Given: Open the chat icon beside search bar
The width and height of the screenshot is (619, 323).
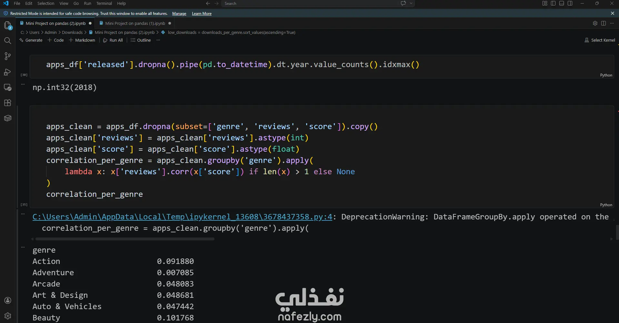Looking at the screenshot, I should point(403,3).
